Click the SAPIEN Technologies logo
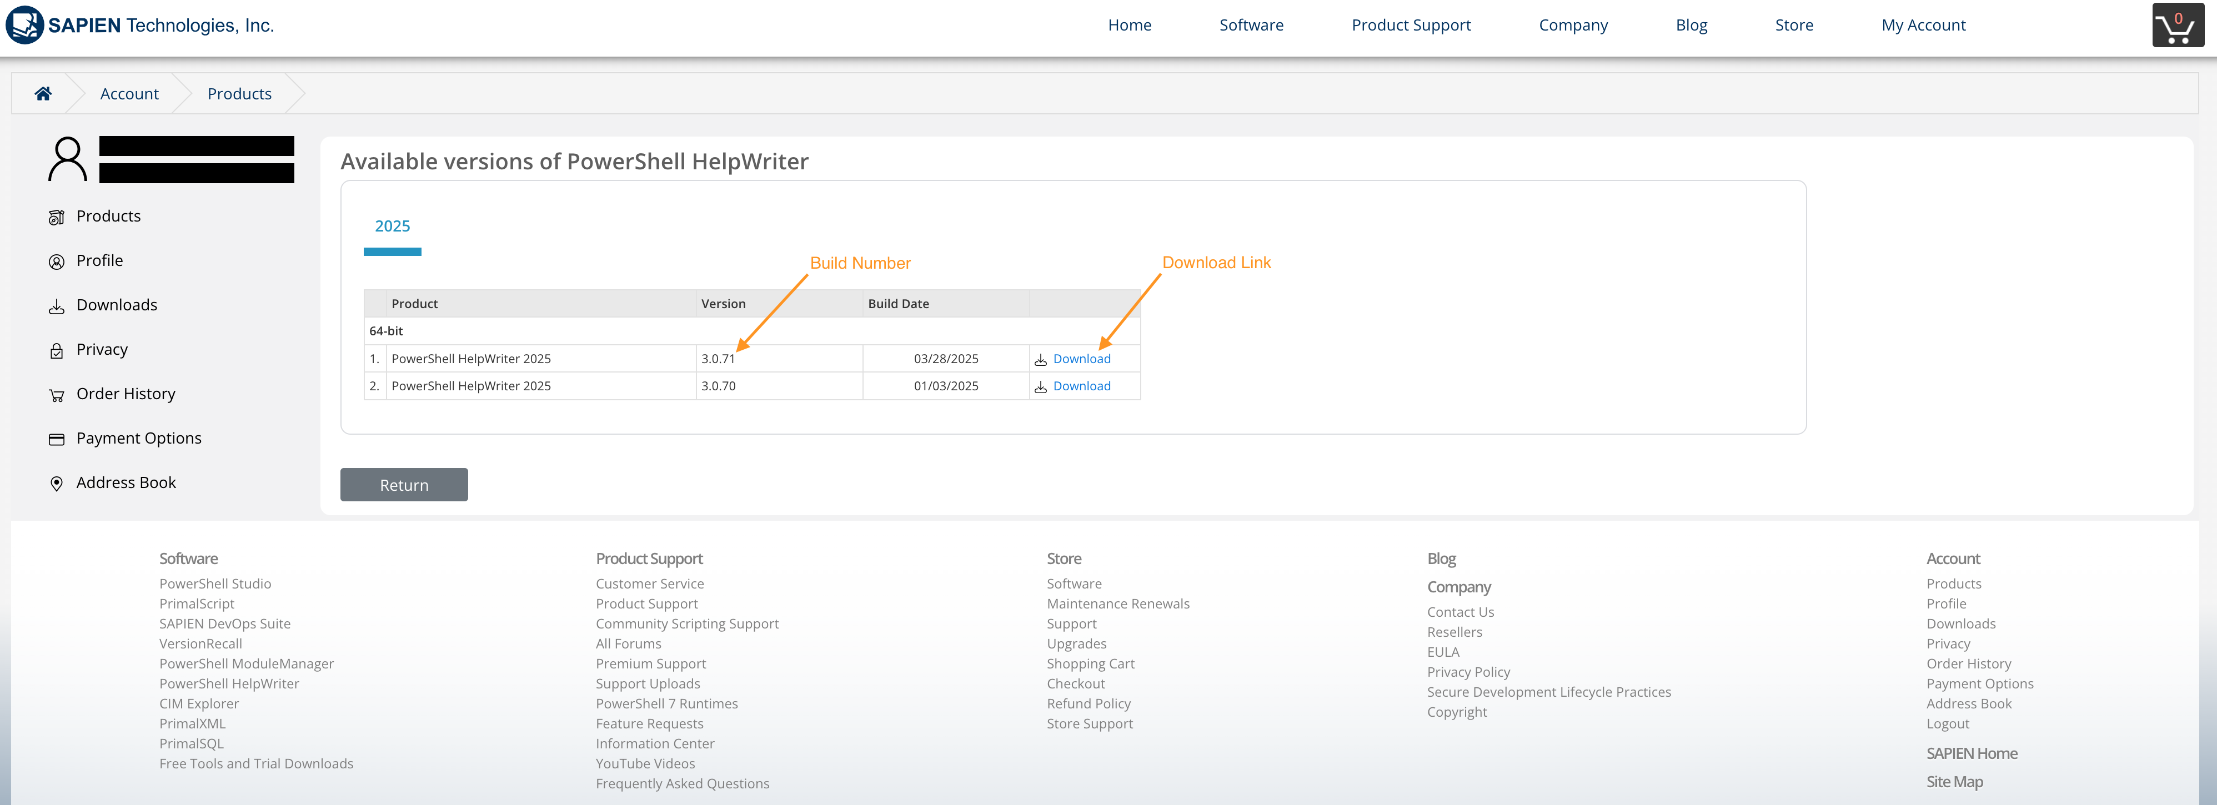Screen dimensions: 2217x805 tap(139, 25)
